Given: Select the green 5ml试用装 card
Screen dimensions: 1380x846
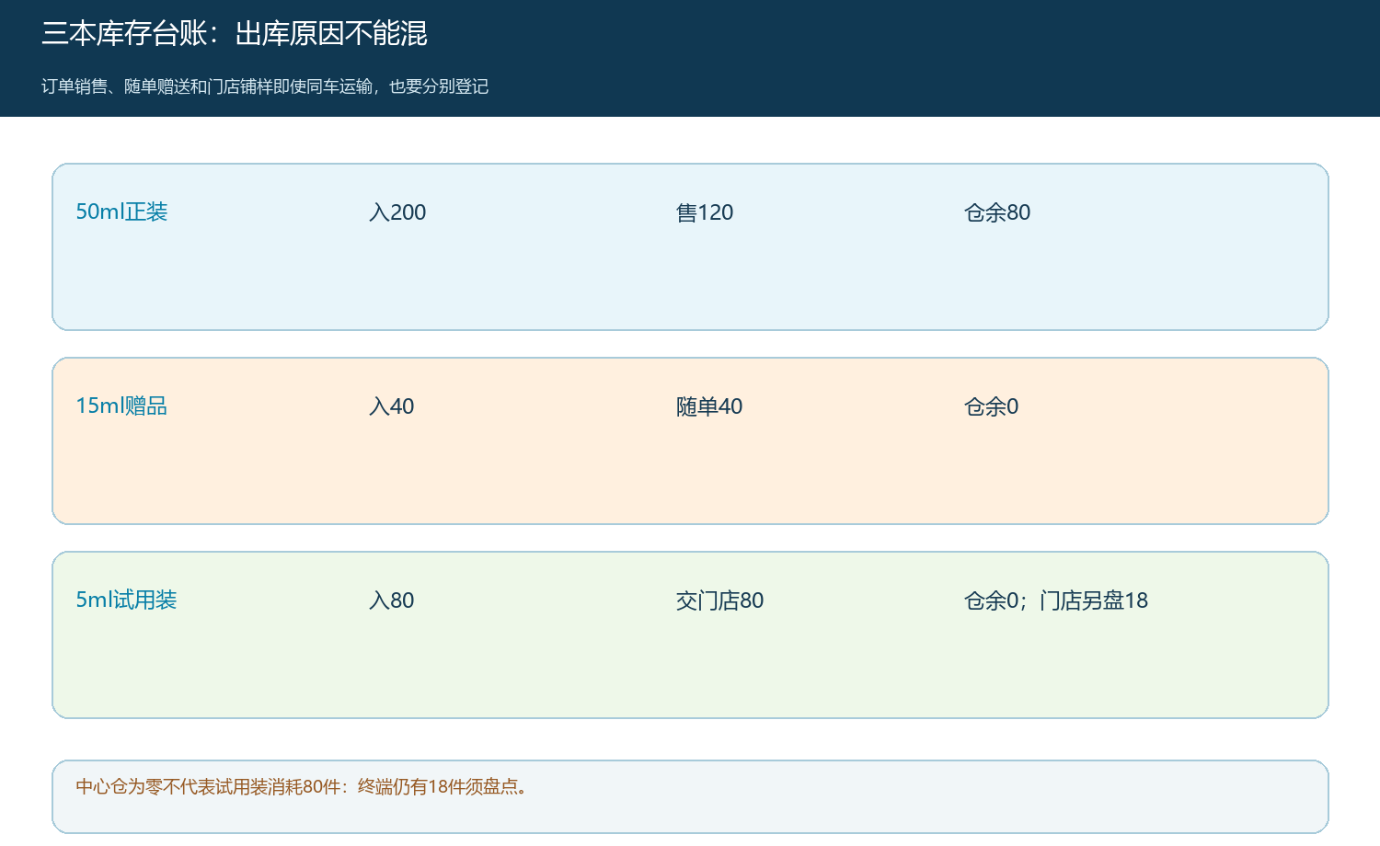Looking at the screenshot, I should pyautogui.click(x=690, y=635).
